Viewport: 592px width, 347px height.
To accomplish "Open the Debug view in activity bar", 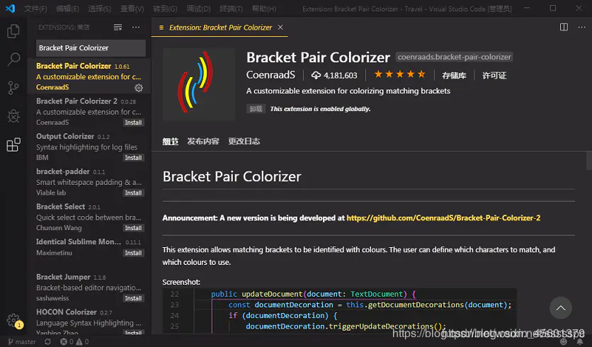I will pyautogui.click(x=13, y=116).
